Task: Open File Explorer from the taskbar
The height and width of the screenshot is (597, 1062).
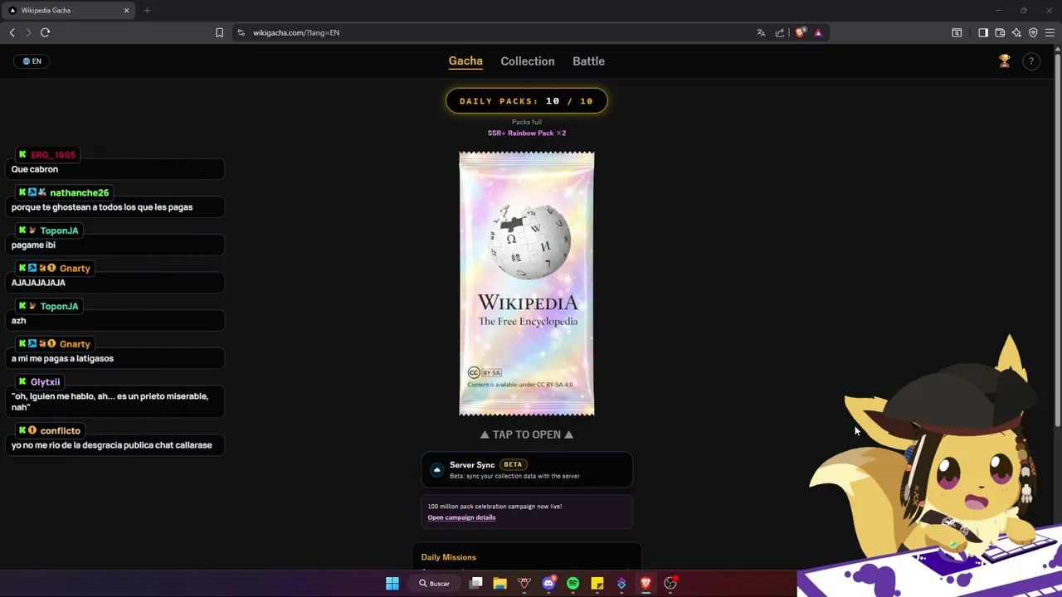Action: pos(499,583)
